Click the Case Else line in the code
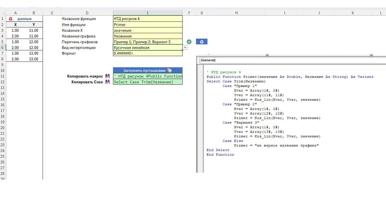386x217 pixels. tap(233, 141)
